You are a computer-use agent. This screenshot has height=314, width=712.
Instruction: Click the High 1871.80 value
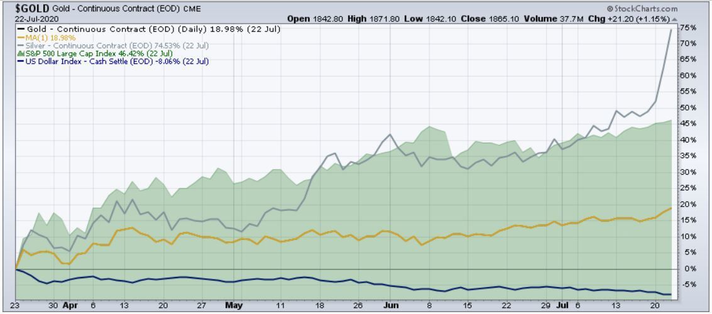point(374,19)
